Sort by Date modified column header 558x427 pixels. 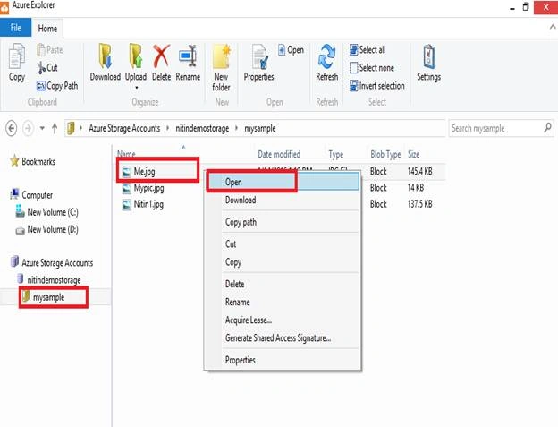click(279, 154)
